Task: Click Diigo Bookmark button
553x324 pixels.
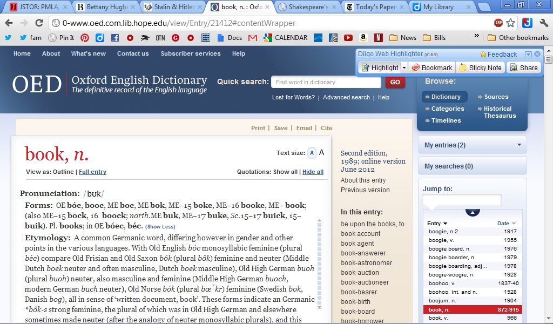Action: pos(432,67)
